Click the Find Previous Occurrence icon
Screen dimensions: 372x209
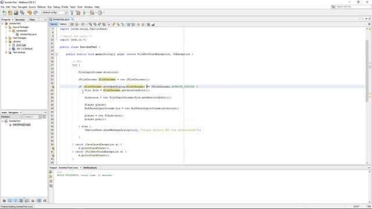[x=95, y=24]
